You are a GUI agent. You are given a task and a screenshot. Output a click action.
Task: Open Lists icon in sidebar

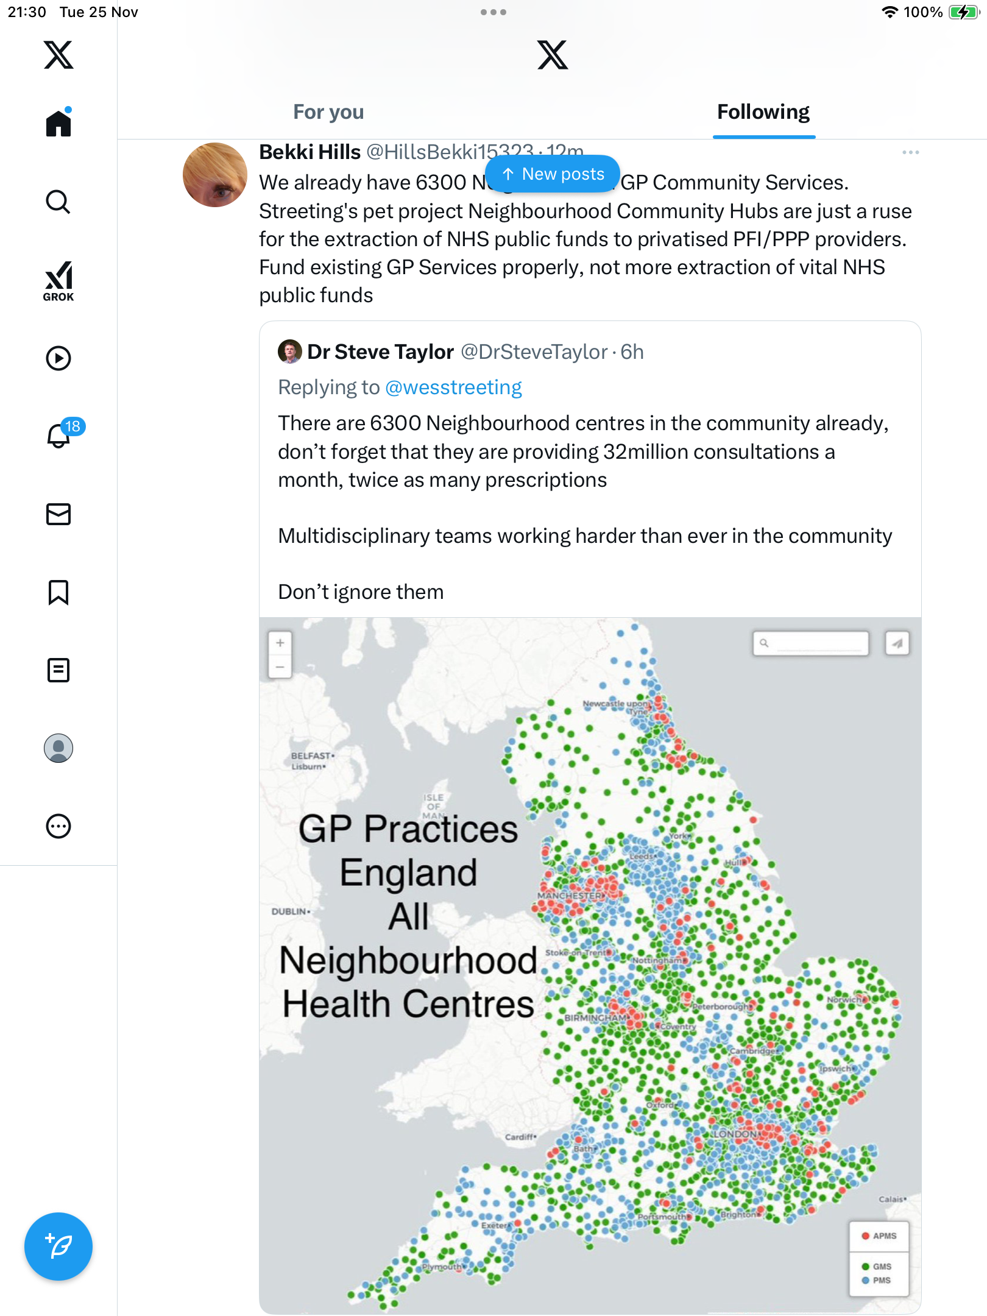tap(58, 670)
